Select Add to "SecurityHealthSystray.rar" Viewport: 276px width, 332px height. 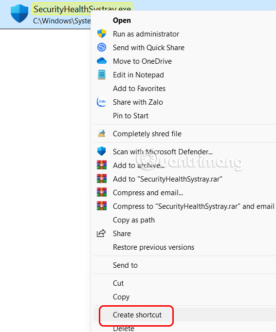tap(167, 179)
